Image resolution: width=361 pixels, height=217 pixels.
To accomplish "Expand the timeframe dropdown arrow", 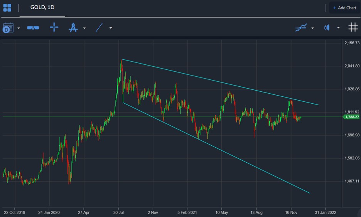I will coord(19,28).
